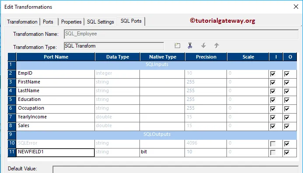Open the Ports tab
The height and width of the screenshot is (173, 303).
48,22
